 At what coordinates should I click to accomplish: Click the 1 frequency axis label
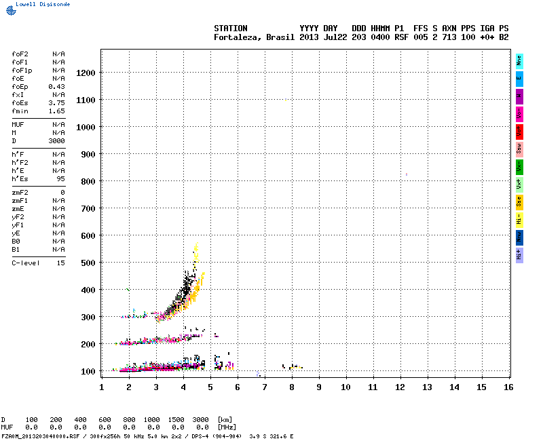point(101,387)
